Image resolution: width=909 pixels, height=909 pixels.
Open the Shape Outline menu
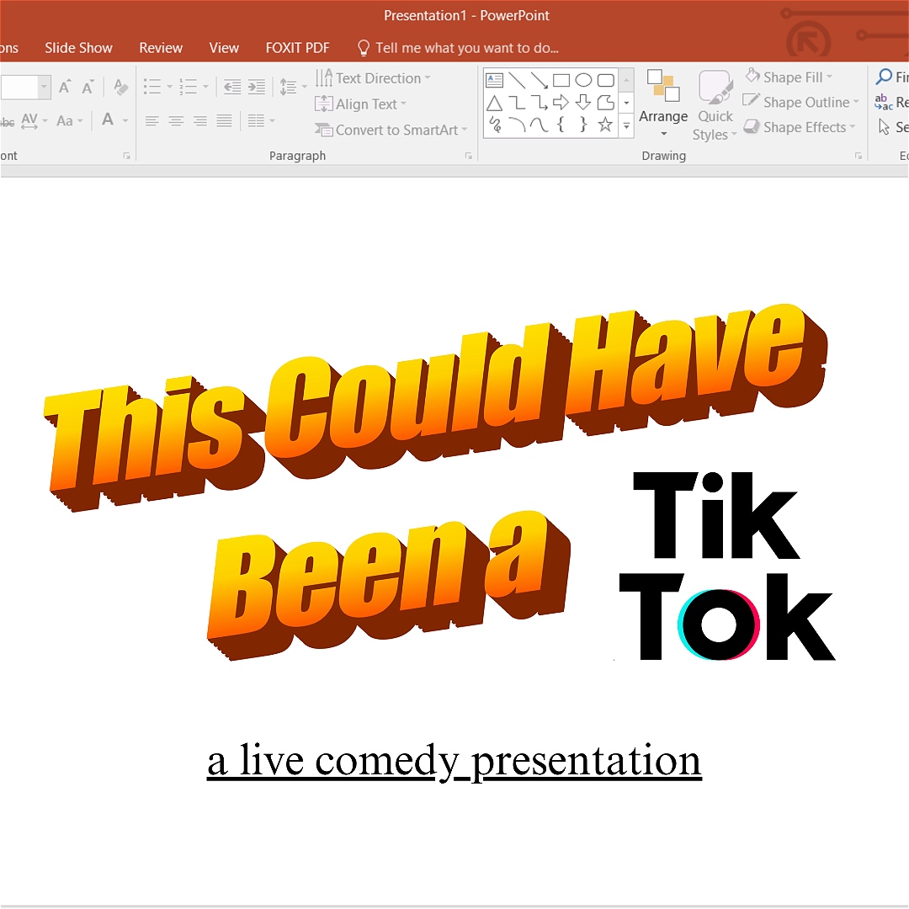point(801,102)
